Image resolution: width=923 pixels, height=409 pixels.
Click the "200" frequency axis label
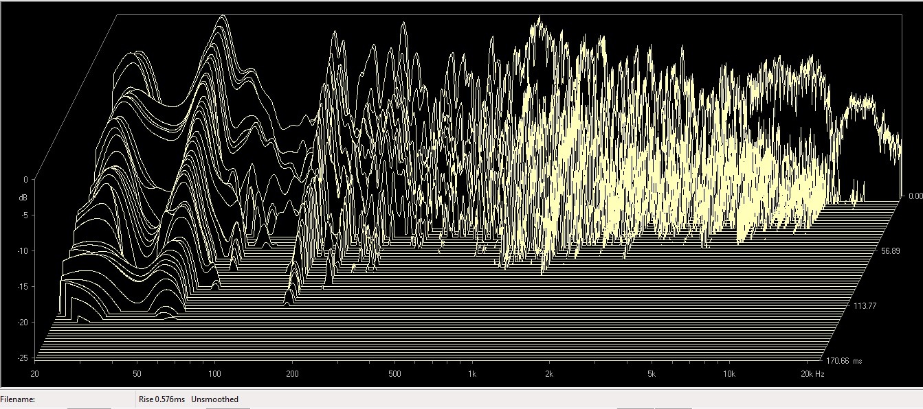(293, 374)
